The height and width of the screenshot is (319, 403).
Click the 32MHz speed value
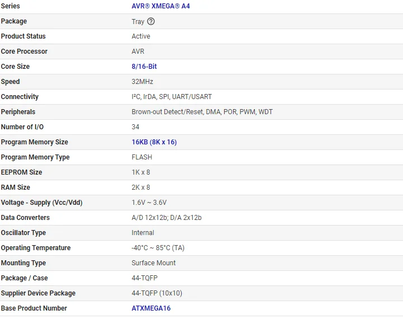click(142, 82)
